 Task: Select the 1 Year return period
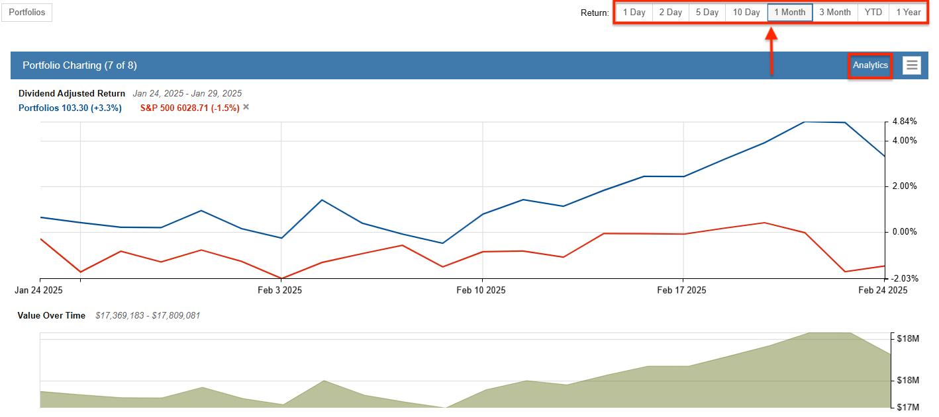click(909, 12)
